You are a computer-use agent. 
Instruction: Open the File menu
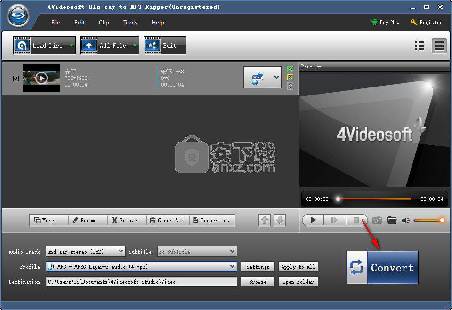click(56, 23)
